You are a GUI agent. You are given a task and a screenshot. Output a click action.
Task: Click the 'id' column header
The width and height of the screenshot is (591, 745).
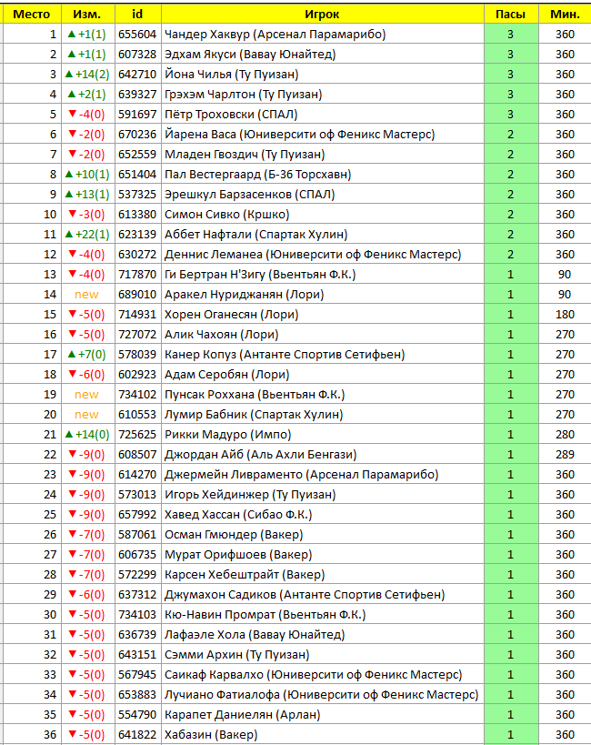[x=137, y=15]
